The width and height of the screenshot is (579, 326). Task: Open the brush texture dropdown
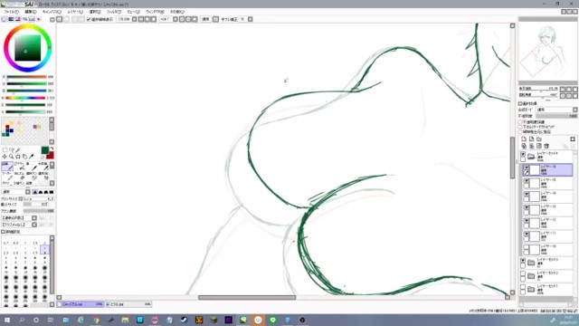pos(34,225)
